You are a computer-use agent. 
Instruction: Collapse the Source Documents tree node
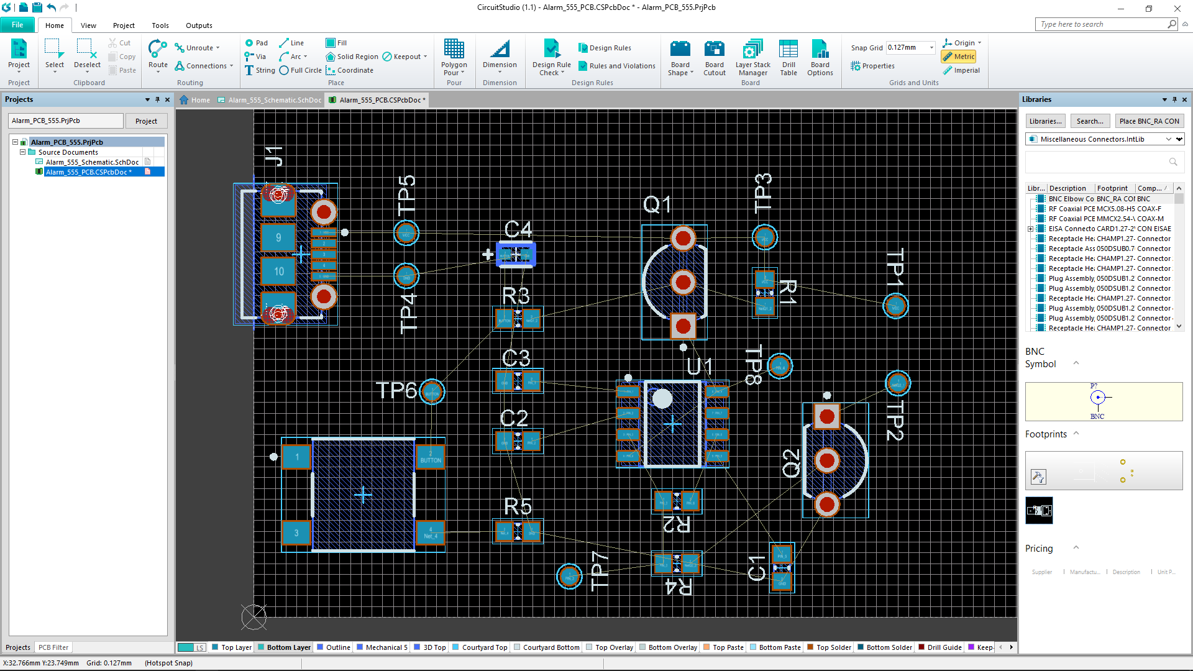[22, 152]
